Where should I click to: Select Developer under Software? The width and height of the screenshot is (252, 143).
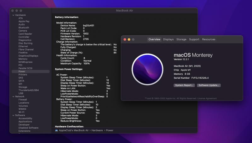24,125
